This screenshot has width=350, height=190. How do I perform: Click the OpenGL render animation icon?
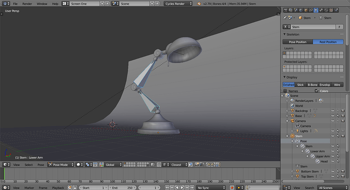click(202, 165)
